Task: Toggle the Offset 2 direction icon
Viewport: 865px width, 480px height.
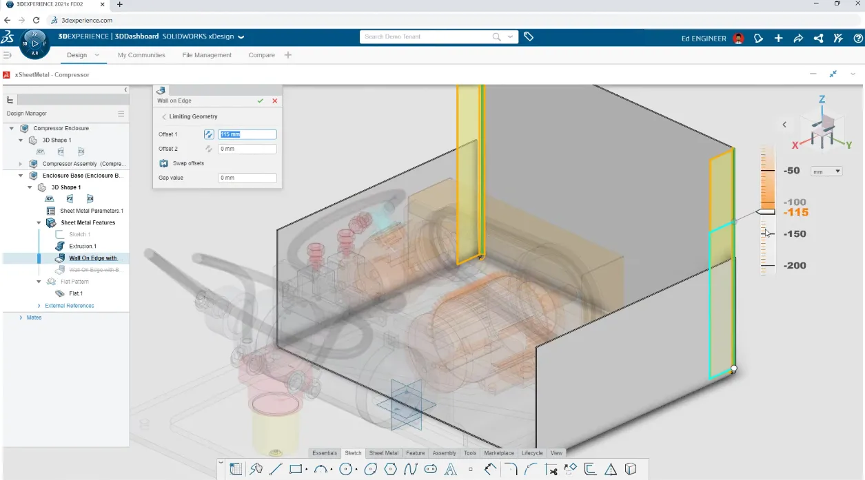Action: tap(209, 148)
